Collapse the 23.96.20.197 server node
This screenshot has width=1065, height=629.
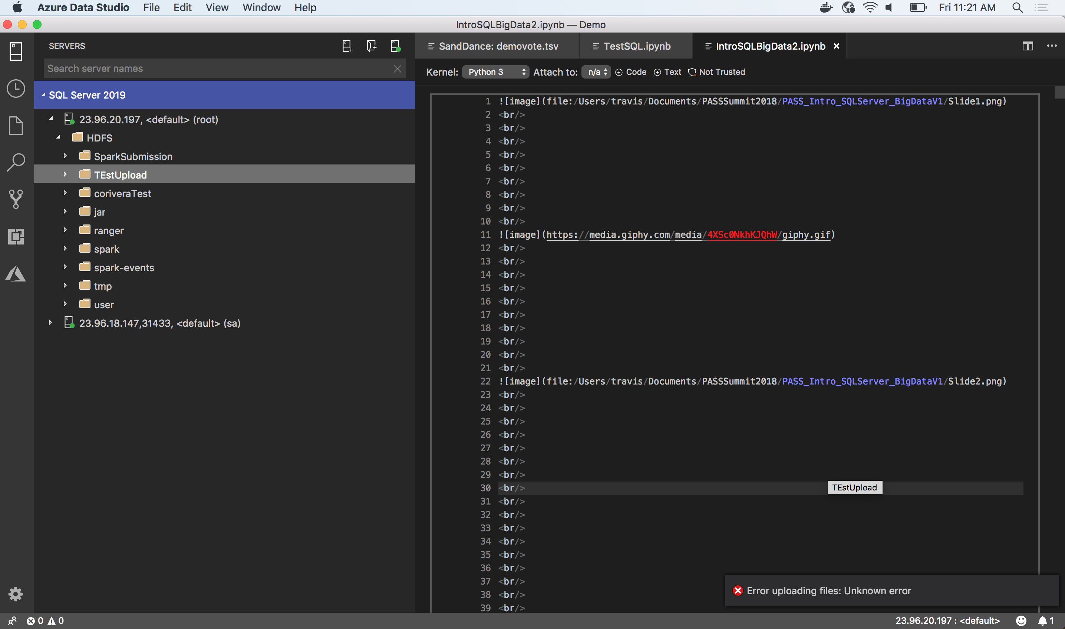[x=51, y=119]
